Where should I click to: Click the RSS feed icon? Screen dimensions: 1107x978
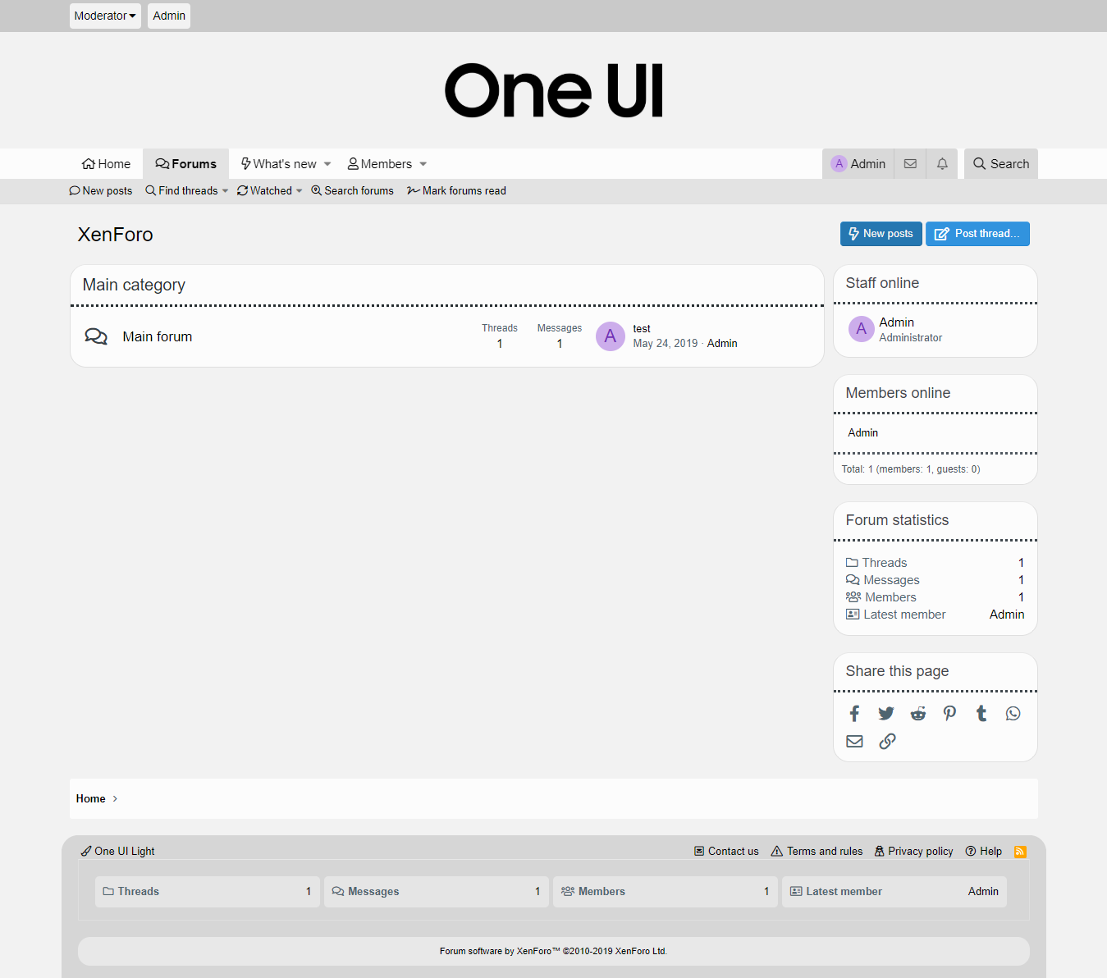(x=1020, y=852)
